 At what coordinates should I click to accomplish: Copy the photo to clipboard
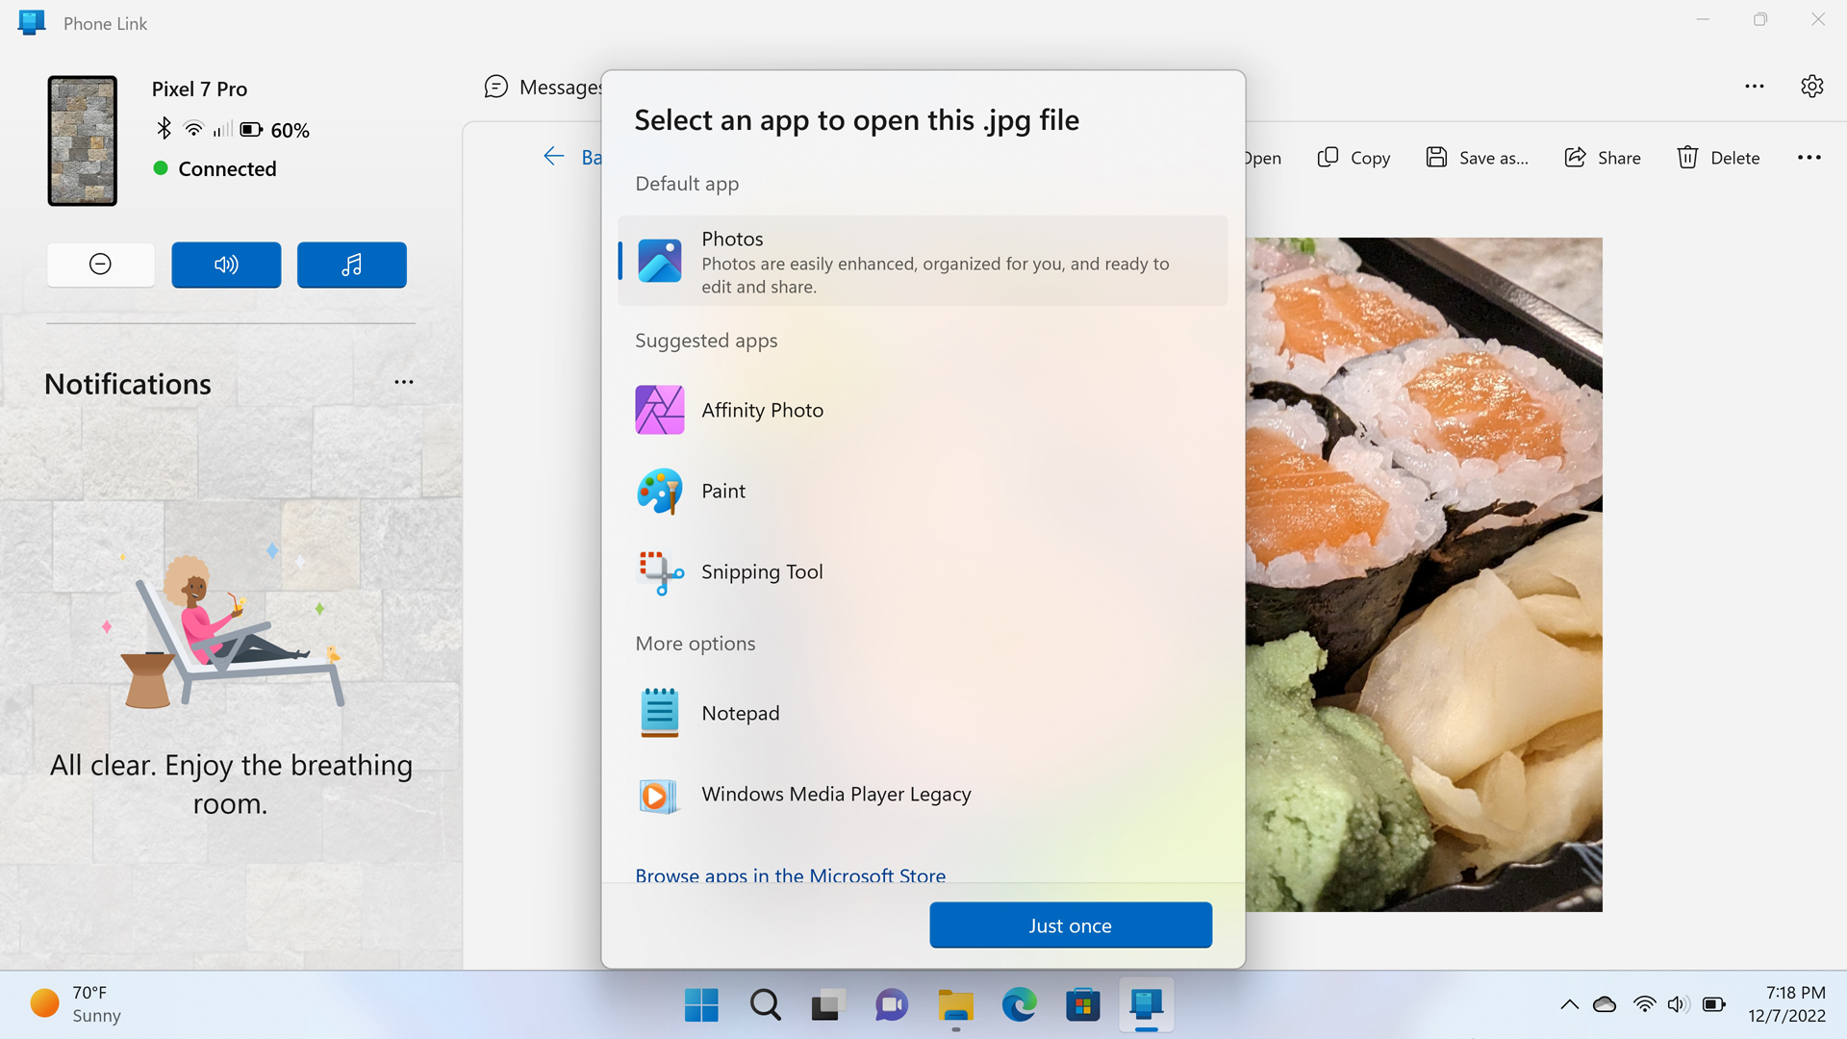(x=1354, y=158)
